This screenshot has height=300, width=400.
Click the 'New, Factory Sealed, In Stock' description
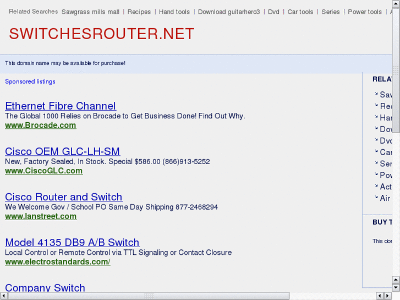[x=107, y=162]
